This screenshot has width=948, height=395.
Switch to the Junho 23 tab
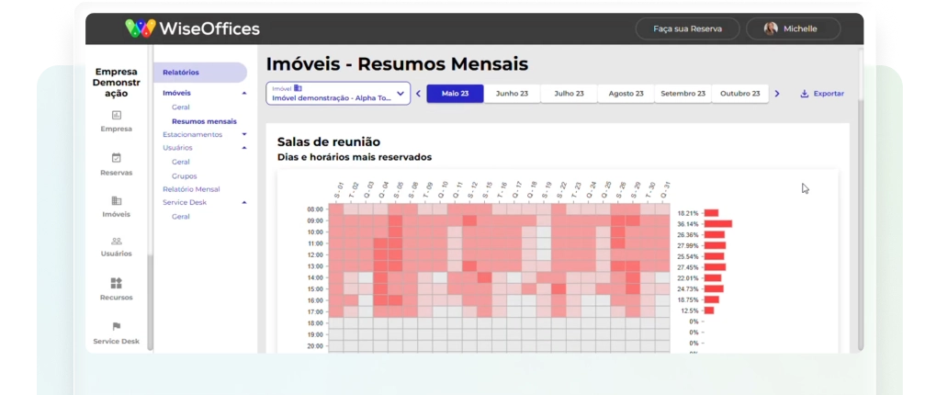coord(512,94)
